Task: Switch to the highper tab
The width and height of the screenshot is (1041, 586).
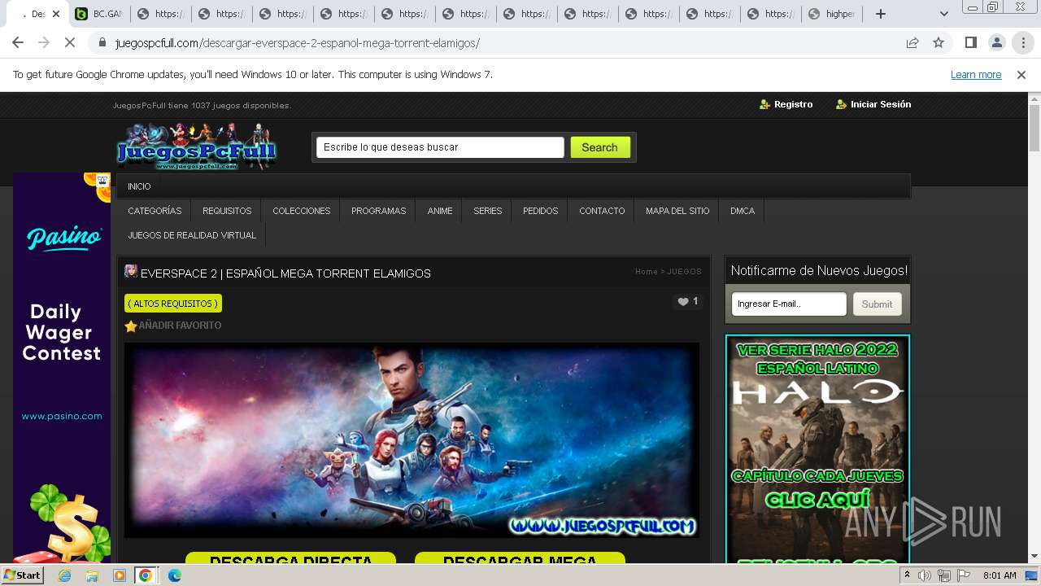Action: [832, 14]
